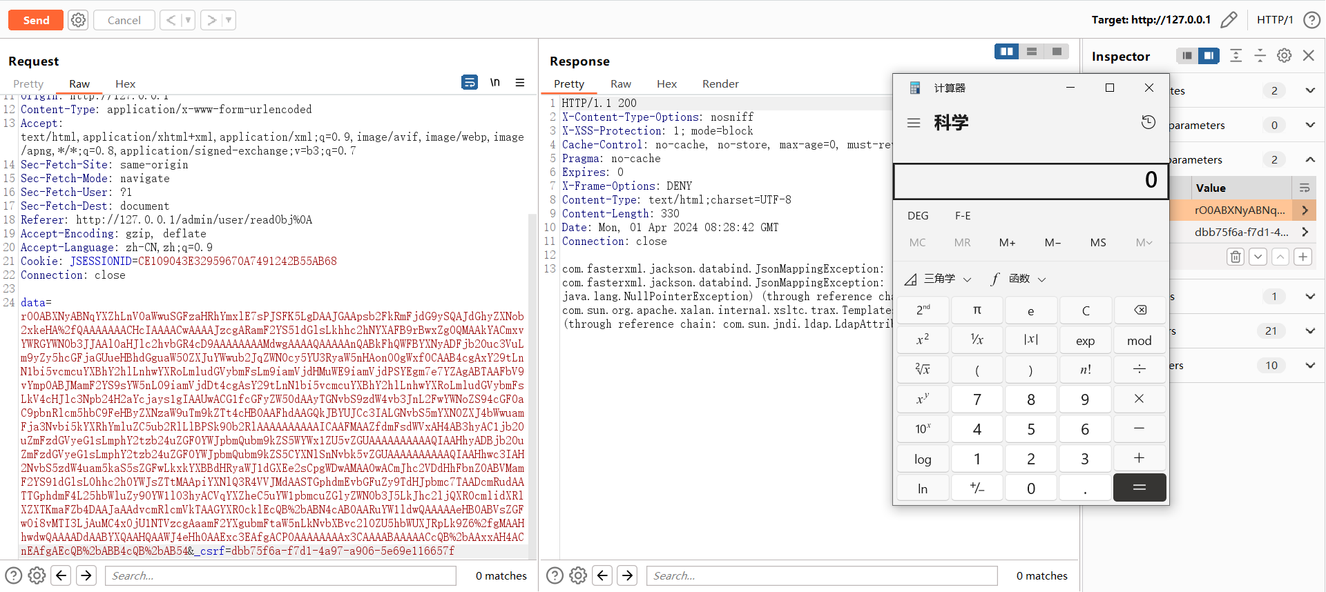Image resolution: width=1326 pixels, height=592 pixels.
Task: Expand the Inspector section with count 21
Action: [1310, 330]
